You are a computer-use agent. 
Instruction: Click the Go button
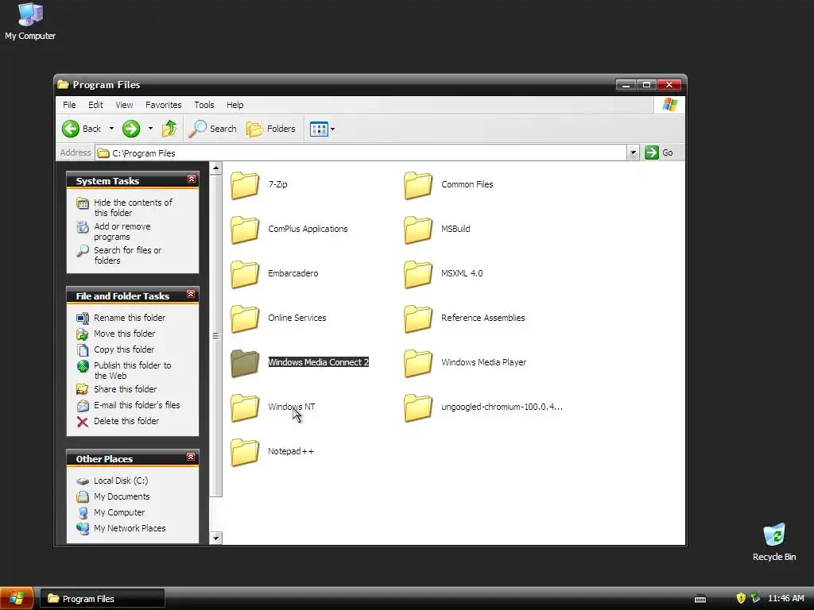[659, 152]
